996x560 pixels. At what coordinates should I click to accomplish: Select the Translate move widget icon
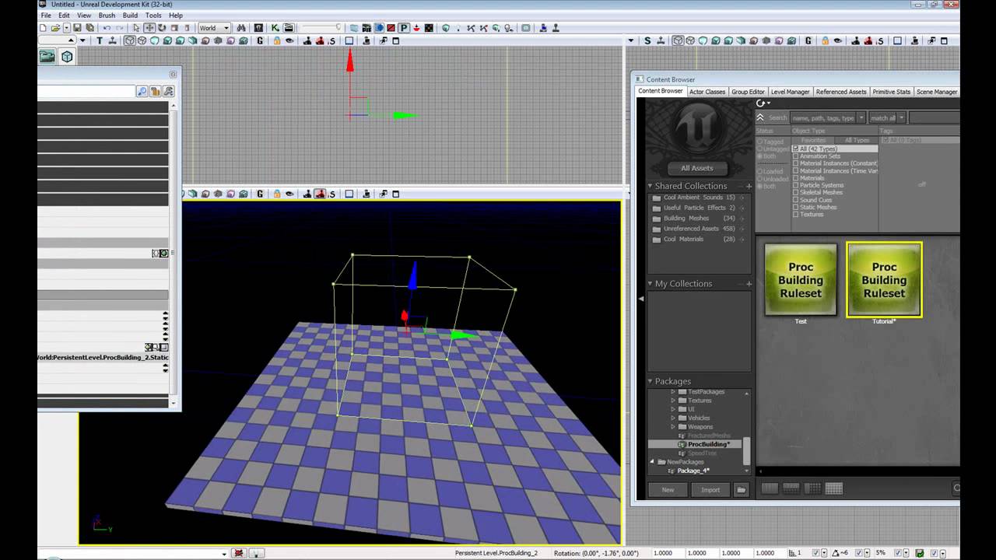click(x=149, y=28)
